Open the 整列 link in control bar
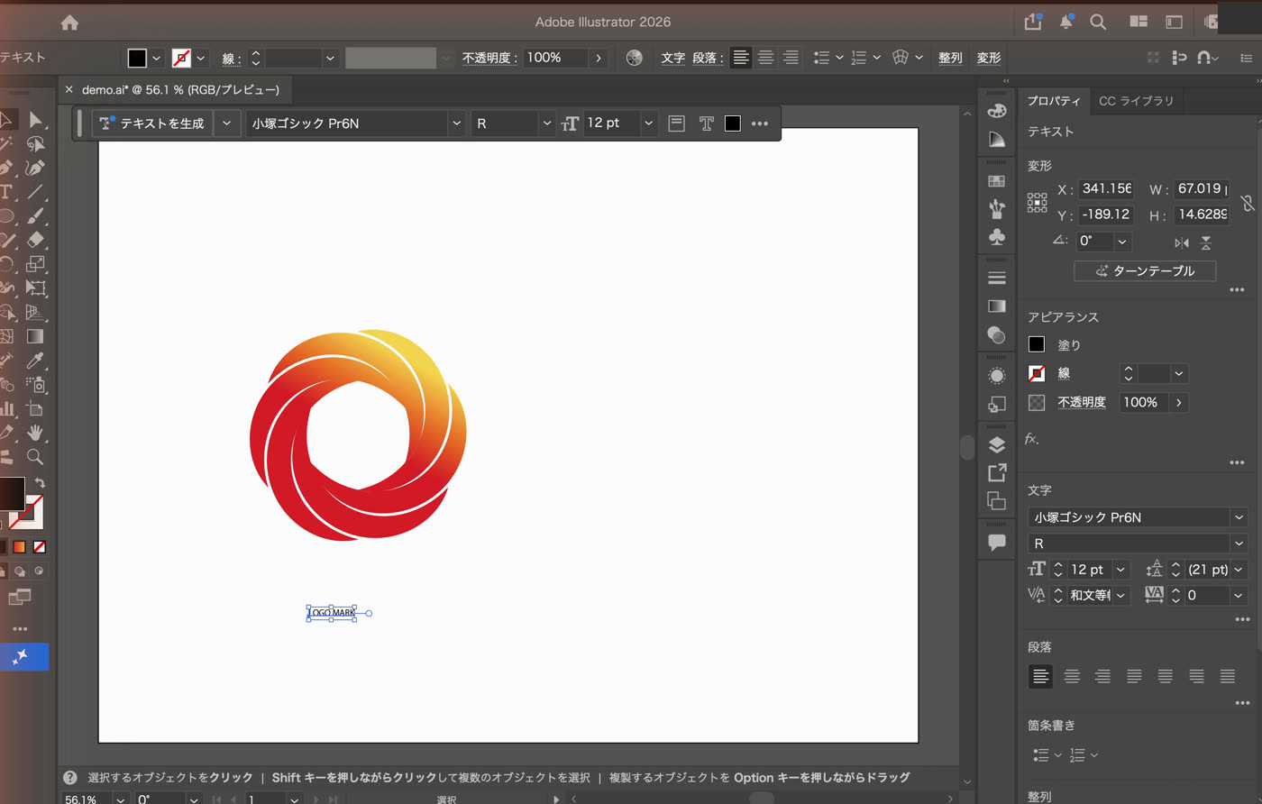 (950, 58)
